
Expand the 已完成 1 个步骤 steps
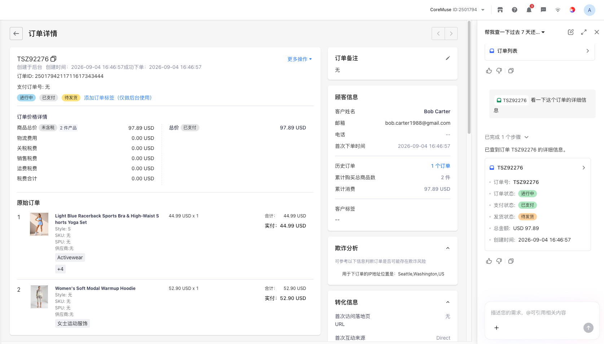tap(507, 137)
